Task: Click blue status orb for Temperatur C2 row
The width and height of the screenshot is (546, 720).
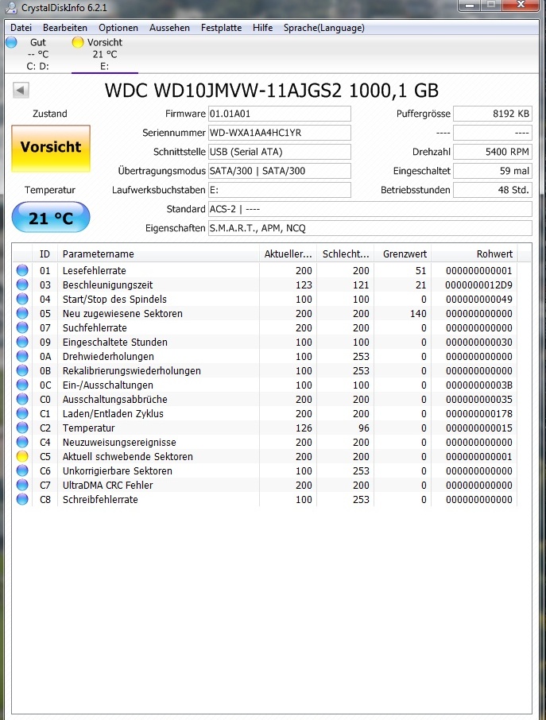Action: [22, 428]
